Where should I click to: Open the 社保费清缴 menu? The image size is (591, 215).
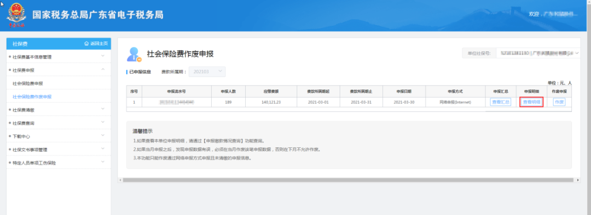pos(59,110)
